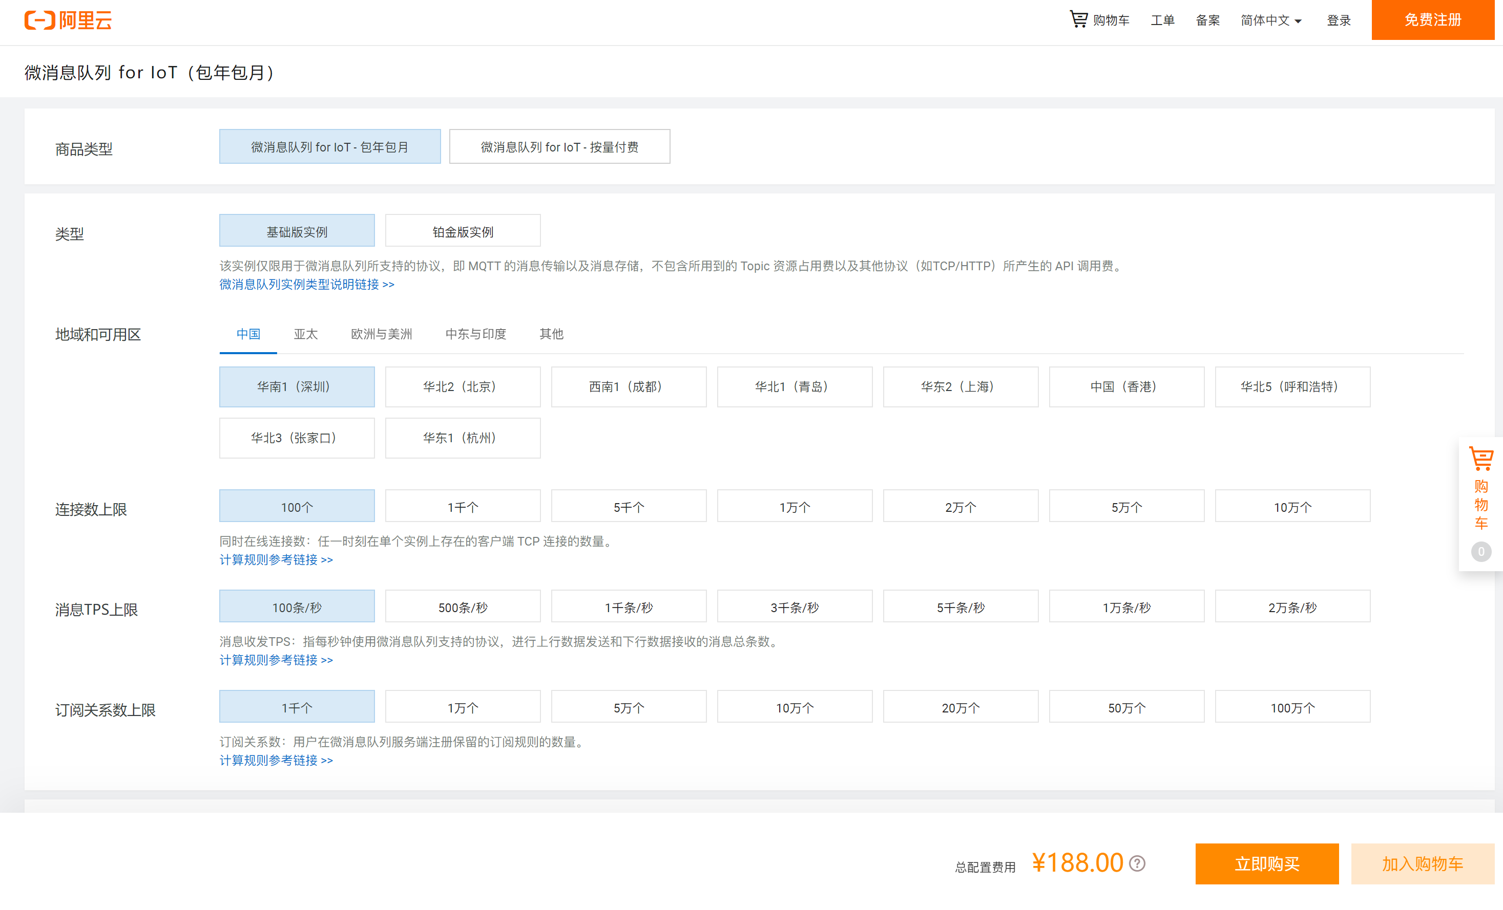Set subscription limit to 20万个
The width and height of the screenshot is (1503, 910).
(960, 707)
